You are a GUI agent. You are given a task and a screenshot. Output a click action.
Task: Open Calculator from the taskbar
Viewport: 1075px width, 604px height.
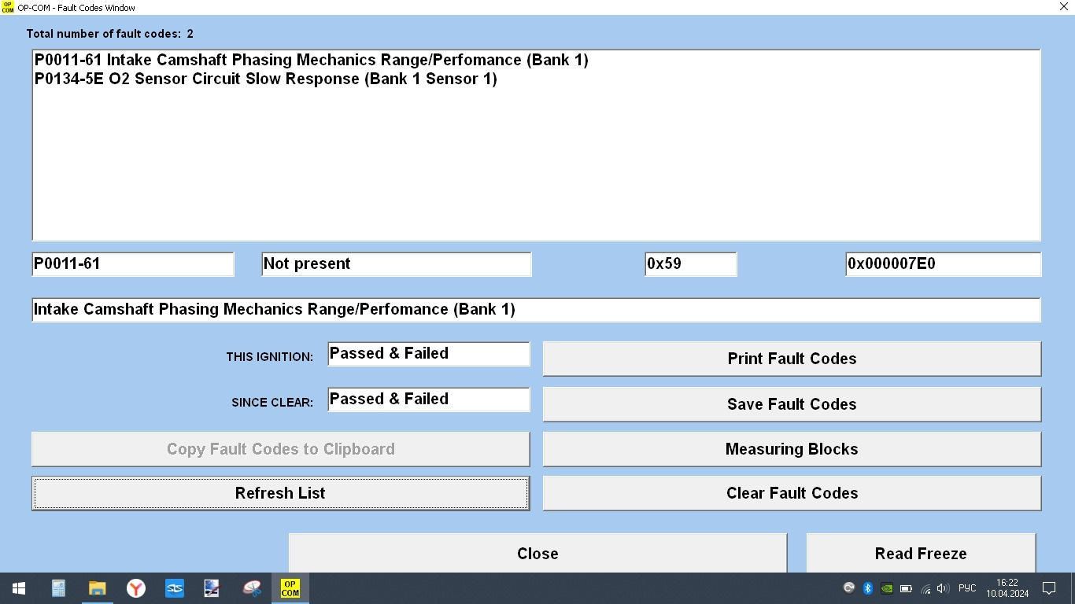coord(58,588)
